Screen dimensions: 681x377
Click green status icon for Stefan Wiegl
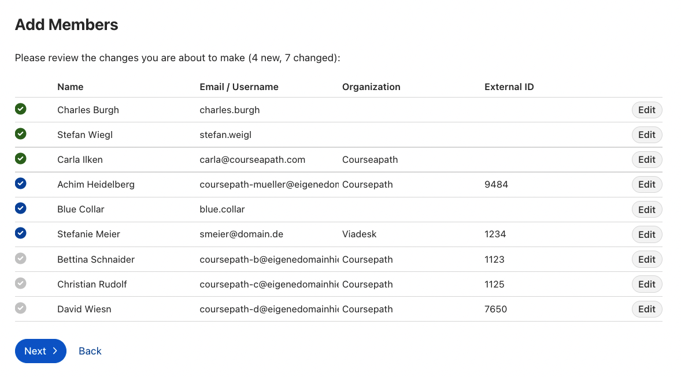[x=21, y=133]
